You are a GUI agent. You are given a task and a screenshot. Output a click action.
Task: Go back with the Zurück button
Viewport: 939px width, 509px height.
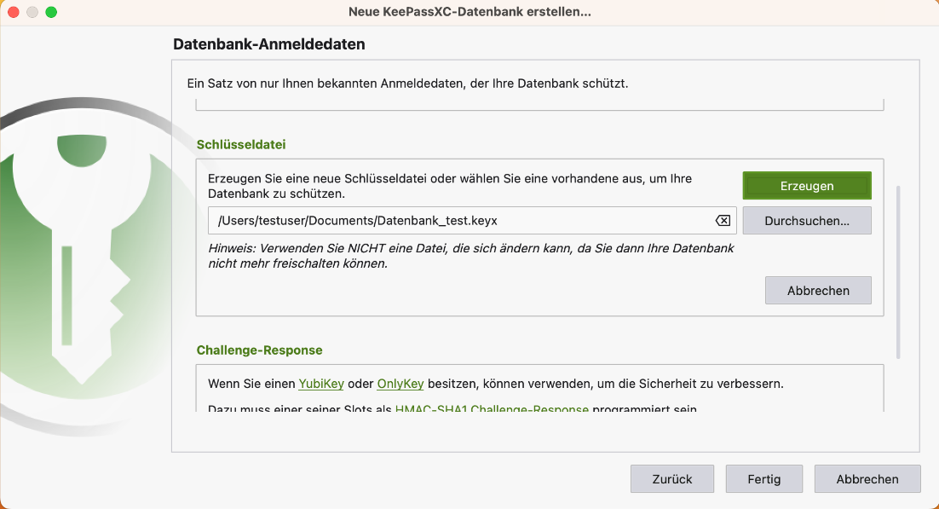point(672,479)
